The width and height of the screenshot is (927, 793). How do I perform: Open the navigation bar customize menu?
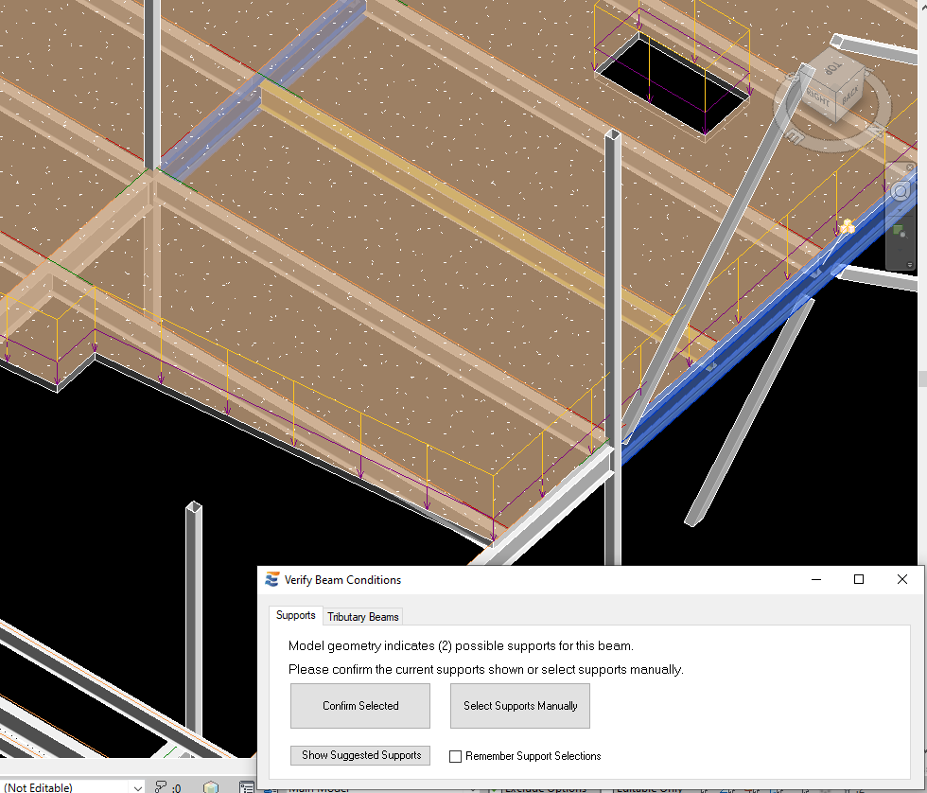pos(910,264)
